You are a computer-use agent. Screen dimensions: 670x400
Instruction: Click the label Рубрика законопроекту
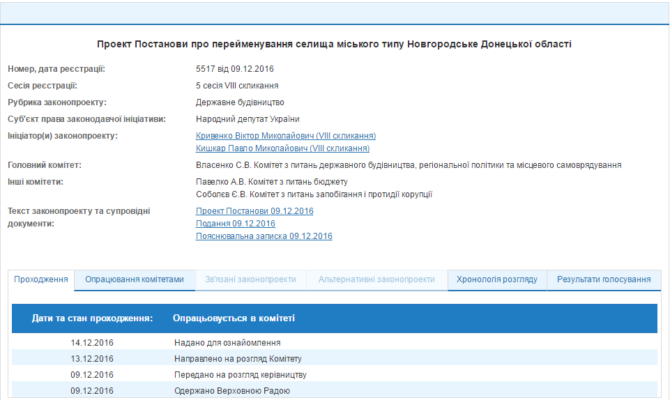click(x=57, y=102)
